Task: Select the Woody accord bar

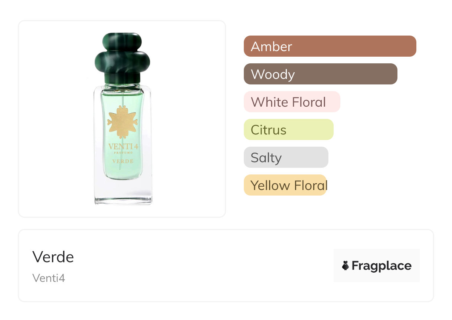Action: tap(320, 74)
